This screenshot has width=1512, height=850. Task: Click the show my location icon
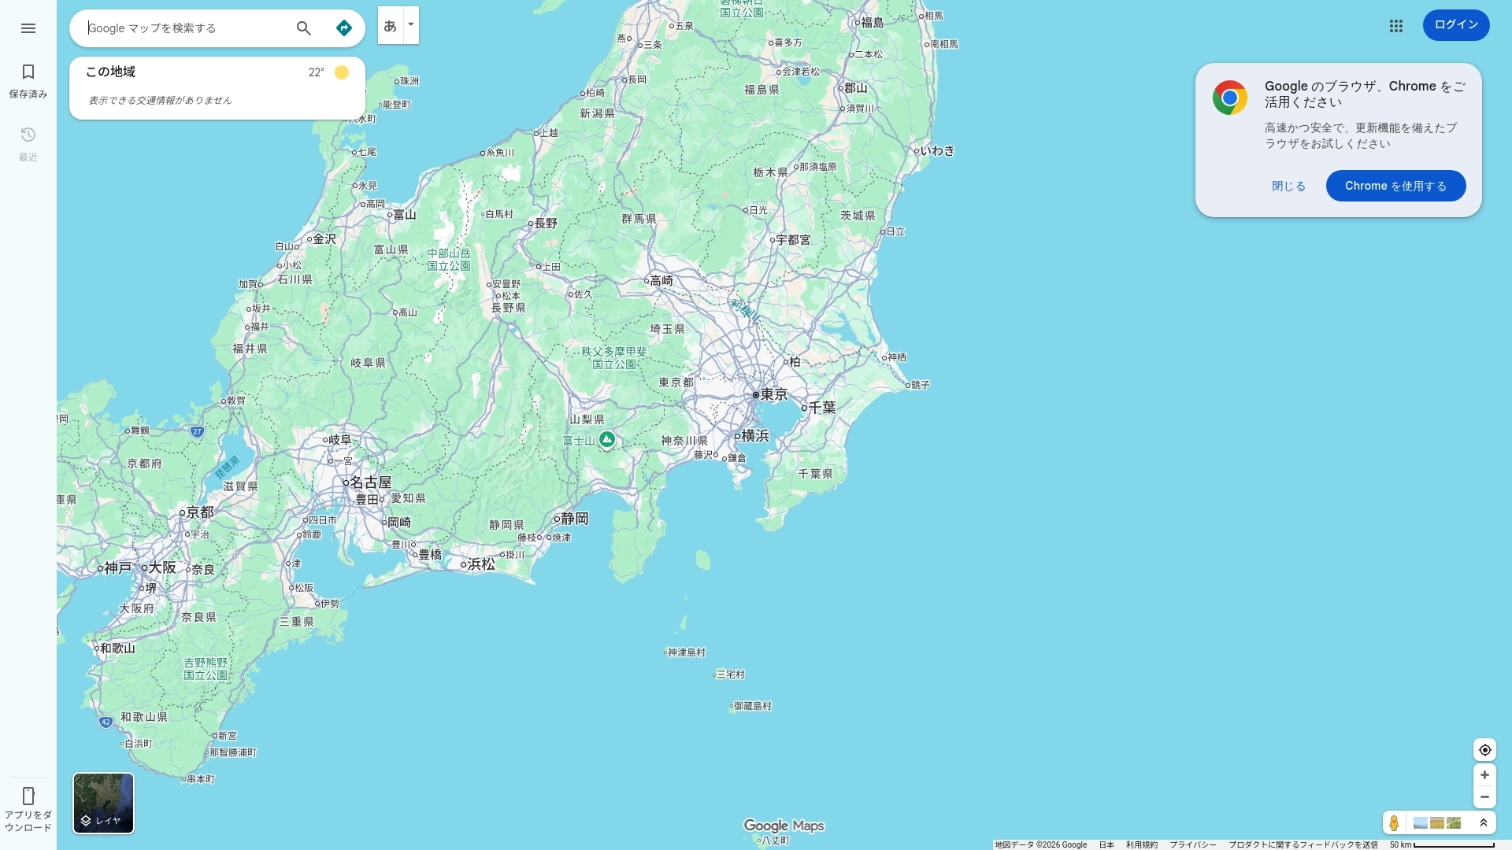[1484, 750]
